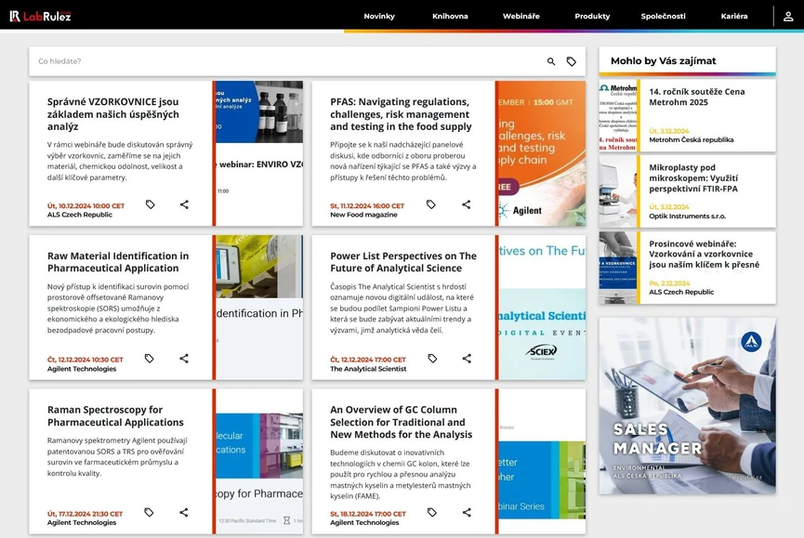Click the LabRulez logo
This screenshot has height=538, width=804.
coord(40,16)
